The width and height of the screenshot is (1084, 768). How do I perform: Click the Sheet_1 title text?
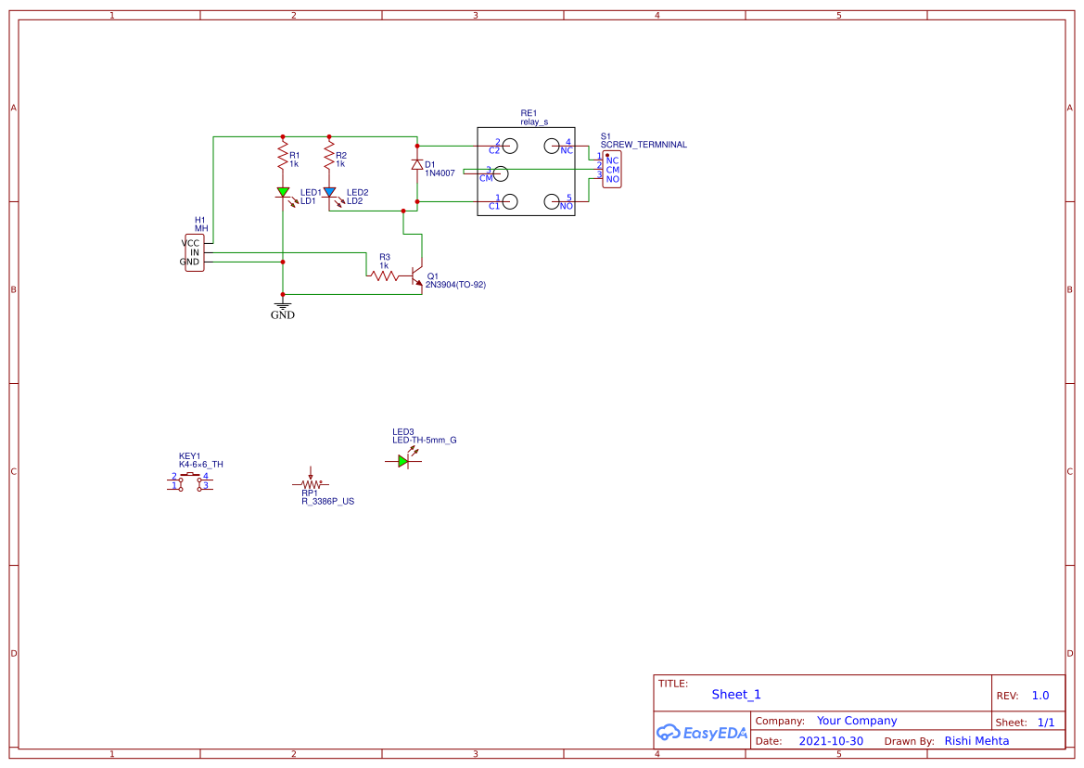point(736,695)
